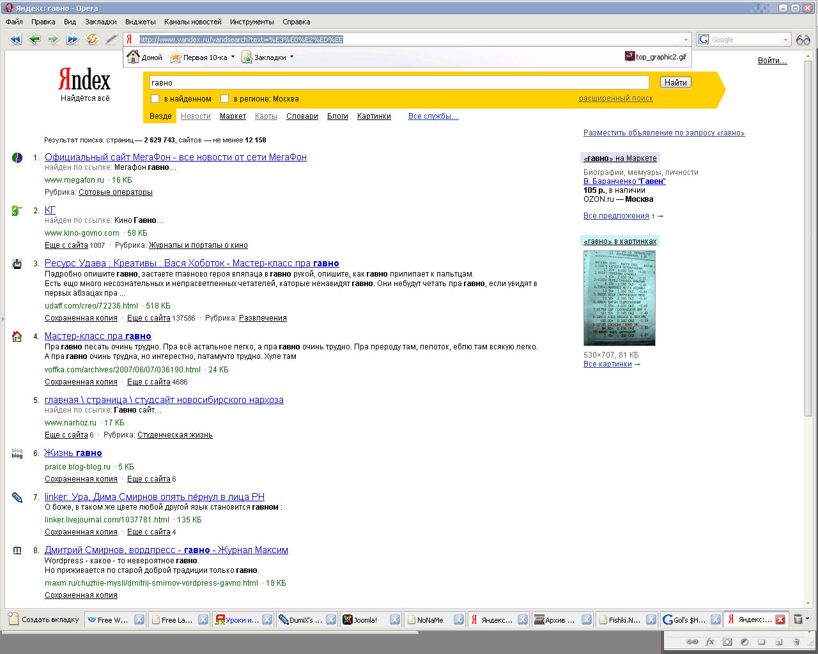818x654 pixels.
Task: Click the Google search engine icon
Action: pyautogui.click(x=704, y=40)
